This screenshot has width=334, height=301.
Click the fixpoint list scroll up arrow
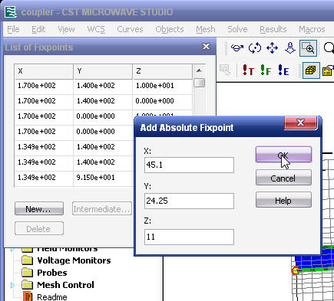pyautogui.click(x=199, y=70)
